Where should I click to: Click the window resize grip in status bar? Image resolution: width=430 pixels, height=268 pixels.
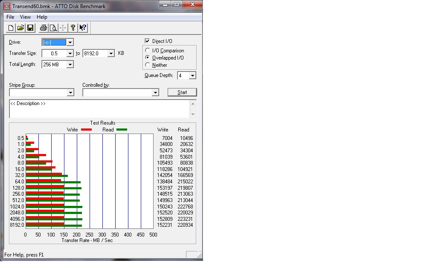click(x=200, y=255)
